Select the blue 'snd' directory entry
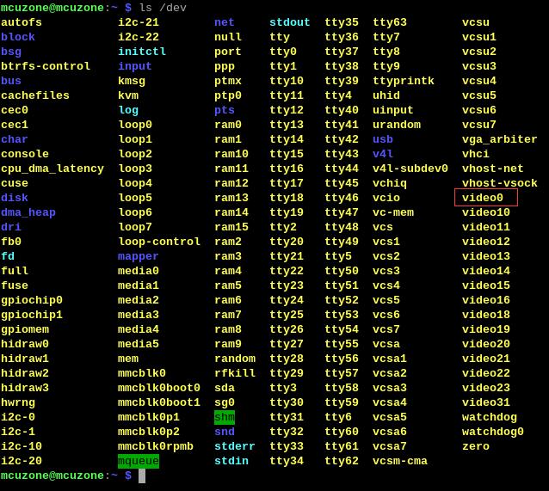 [224, 432]
